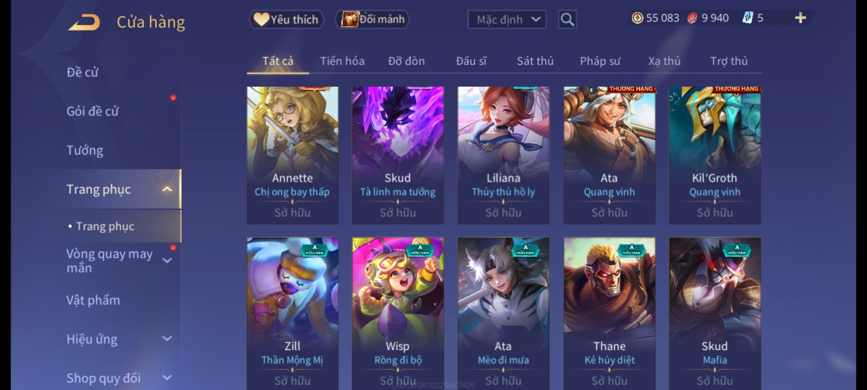
Task: Open Yêu thích favorites heart button
Action: (286, 19)
